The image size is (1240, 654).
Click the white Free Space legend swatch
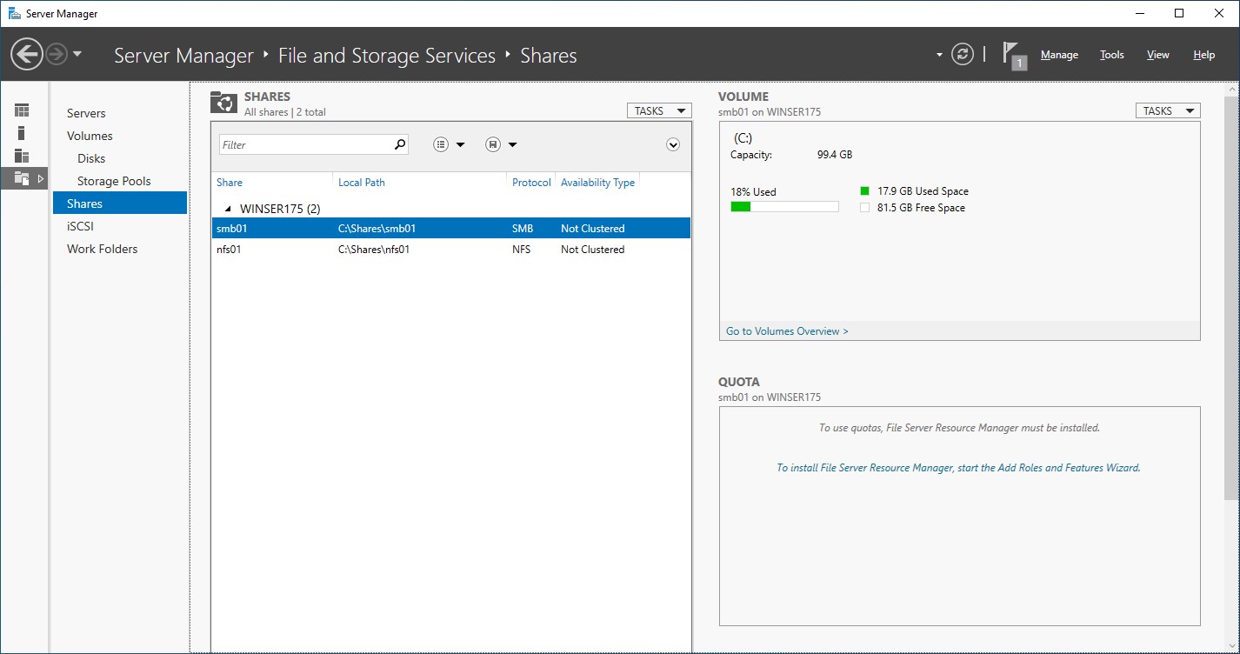pyautogui.click(x=864, y=208)
